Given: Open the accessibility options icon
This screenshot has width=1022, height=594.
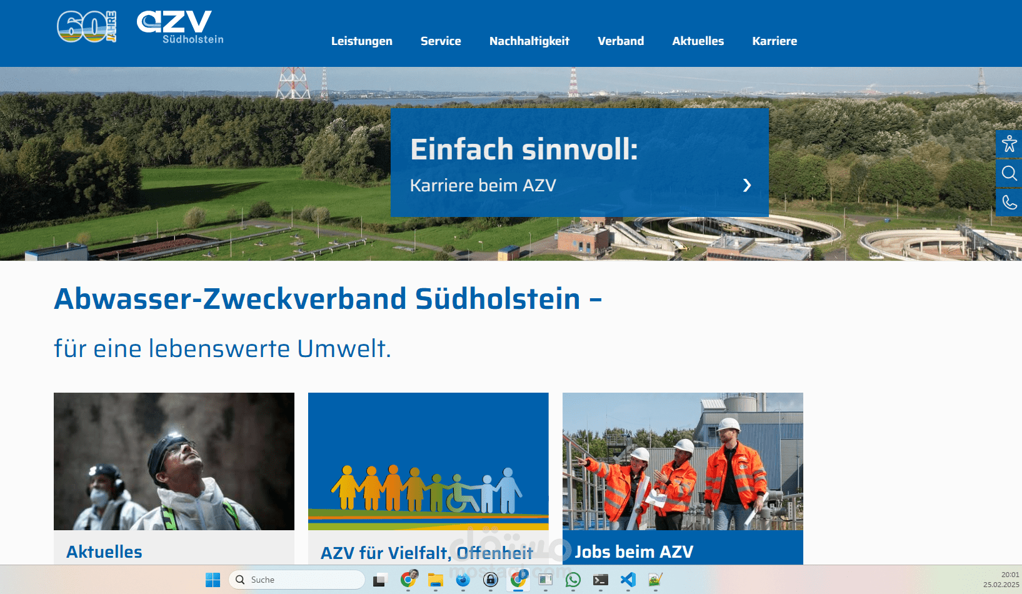Looking at the screenshot, I should (x=1009, y=144).
